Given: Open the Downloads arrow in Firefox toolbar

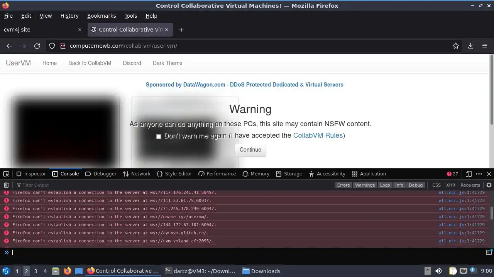Looking at the screenshot, I should click(x=470, y=46).
